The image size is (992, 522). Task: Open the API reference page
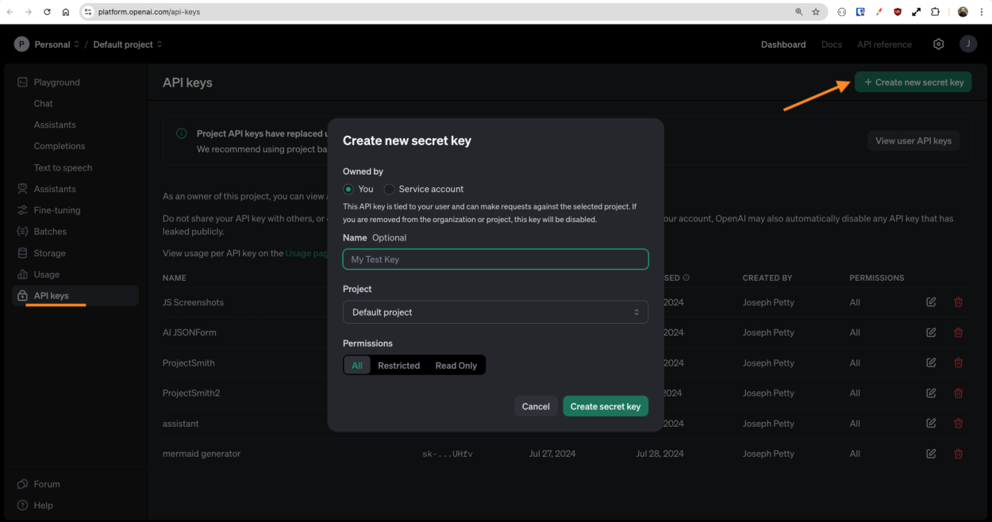click(884, 44)
